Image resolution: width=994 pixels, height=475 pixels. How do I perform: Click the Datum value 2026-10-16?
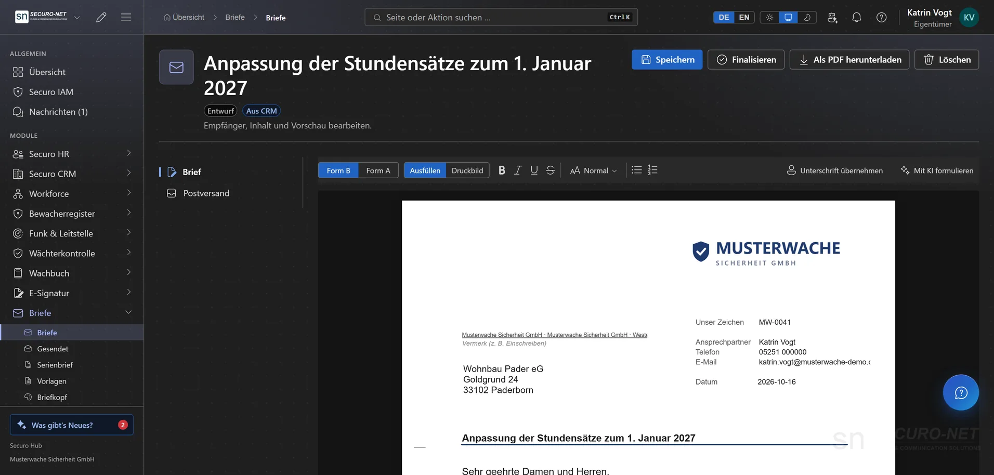tap(776, 382)
